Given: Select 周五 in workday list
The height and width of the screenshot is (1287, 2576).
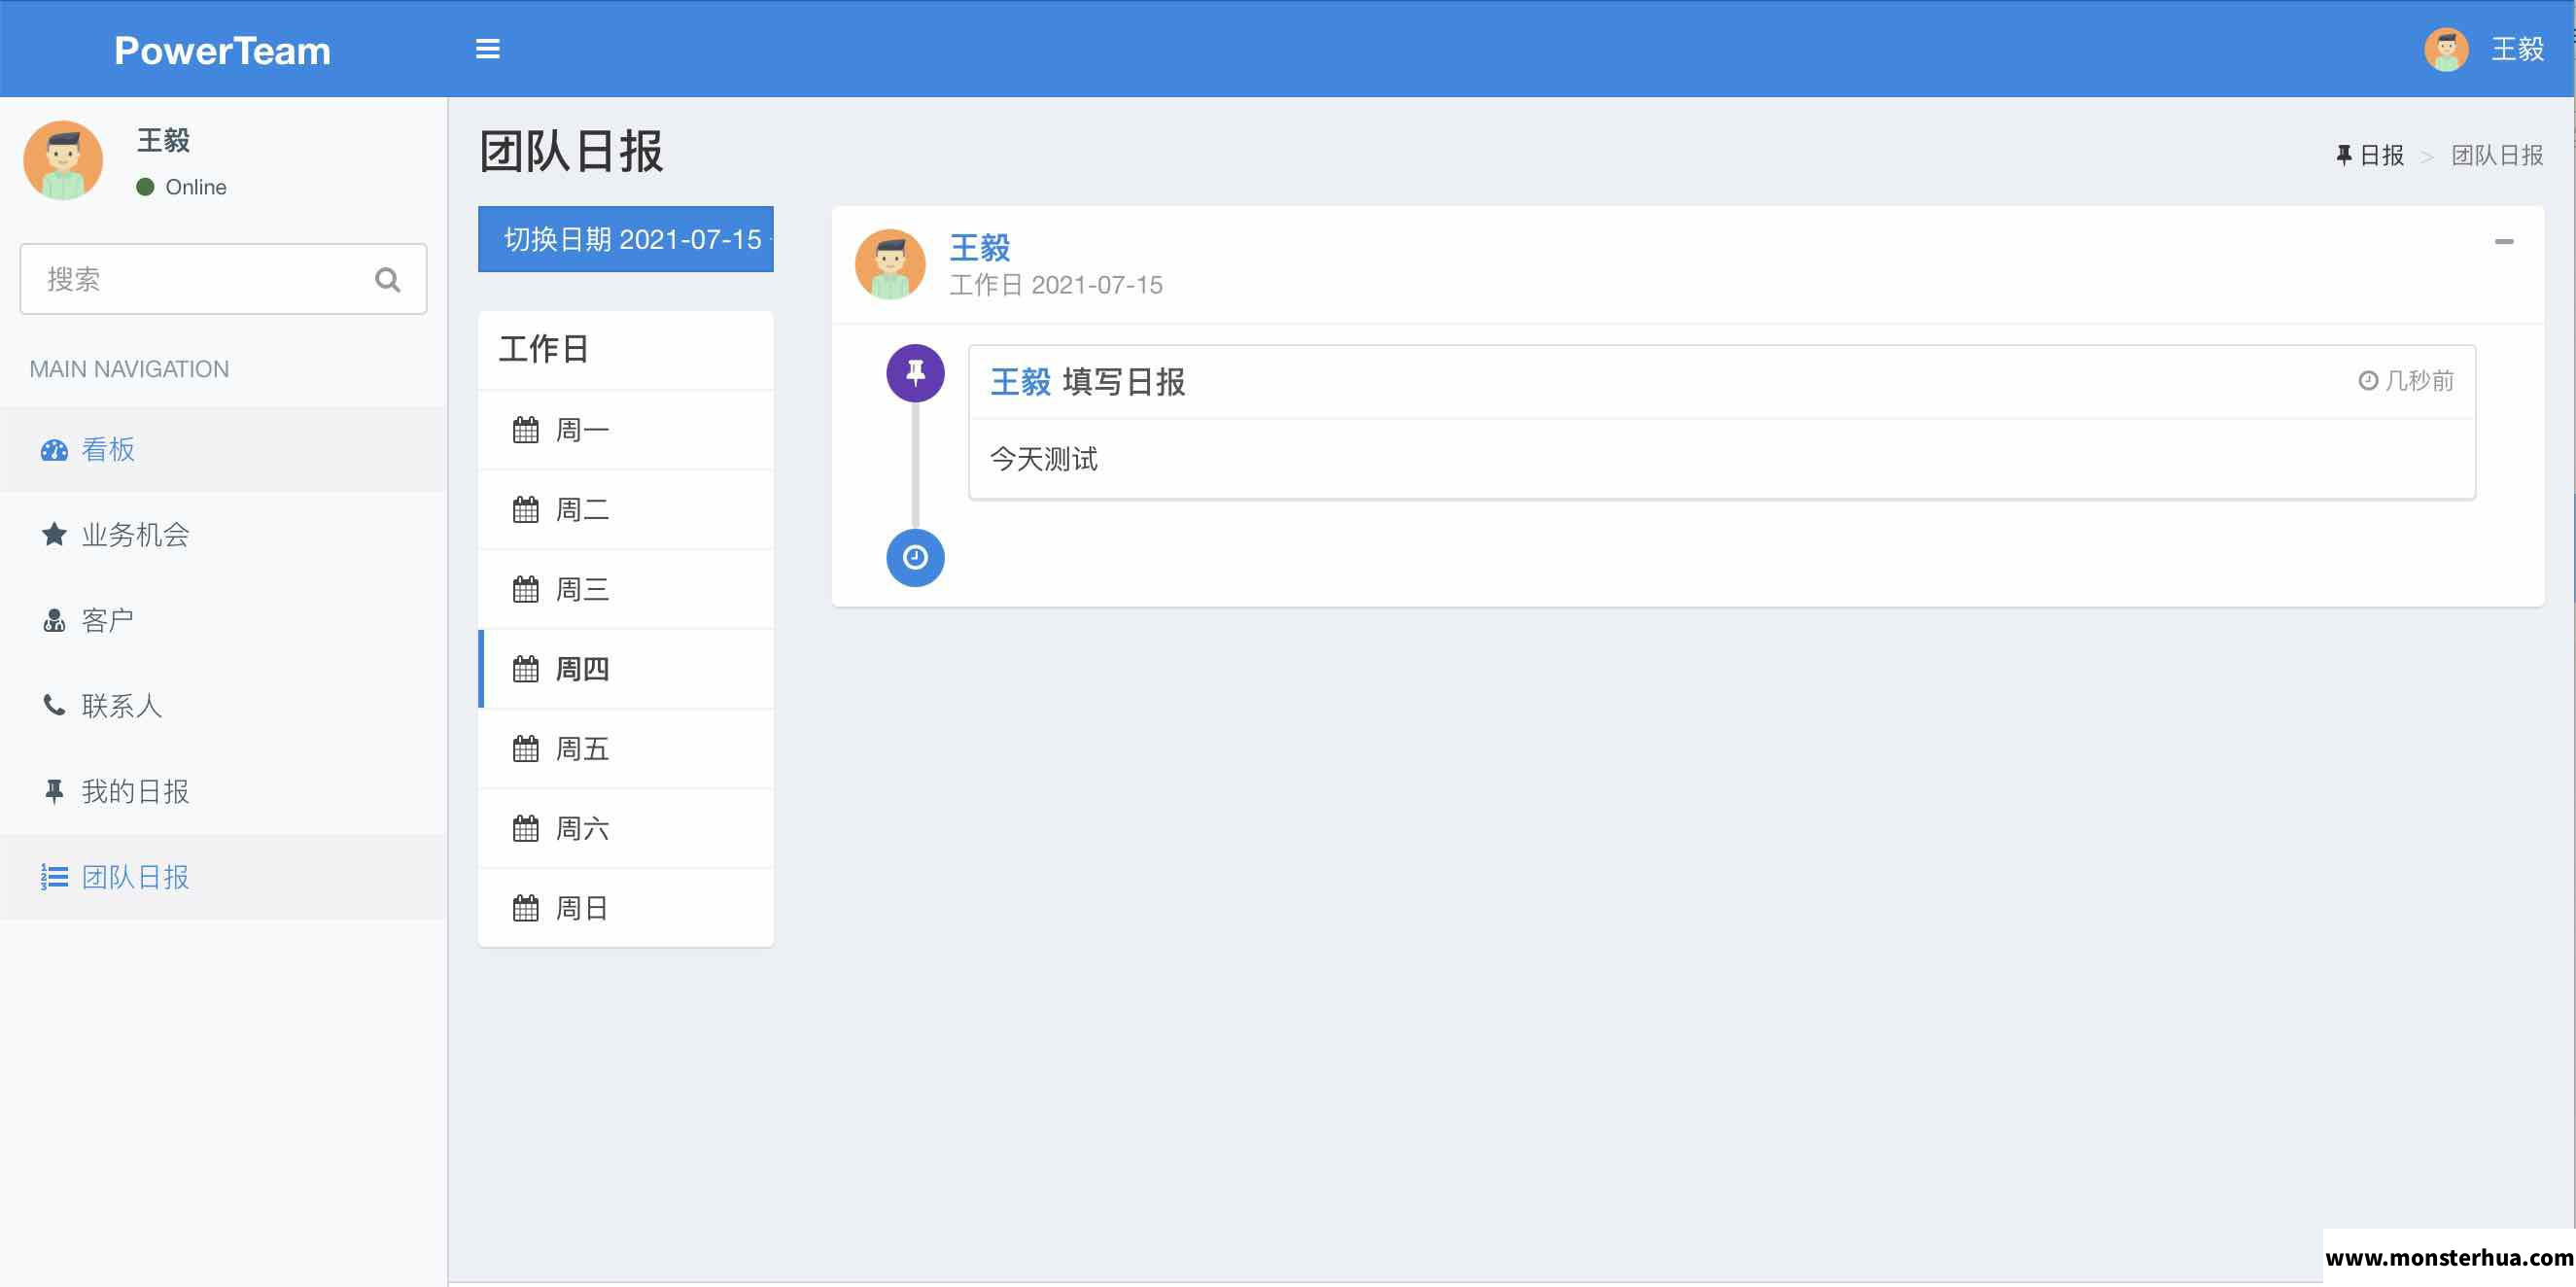Looking at the screenshot, I should [x=626, y=749].
